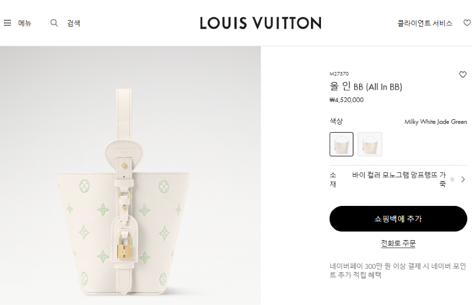The image size is (472, 305).
Task: Click the 전화로 주문 link
Action: (398, 243)
